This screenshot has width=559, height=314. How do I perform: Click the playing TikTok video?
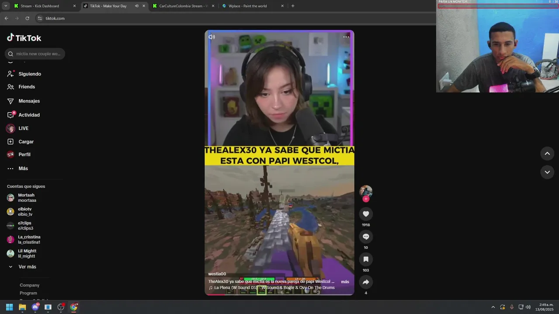tap(279, 162)
